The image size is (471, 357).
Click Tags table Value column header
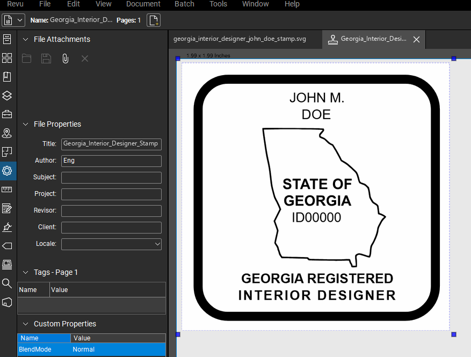tap(107, 290)
